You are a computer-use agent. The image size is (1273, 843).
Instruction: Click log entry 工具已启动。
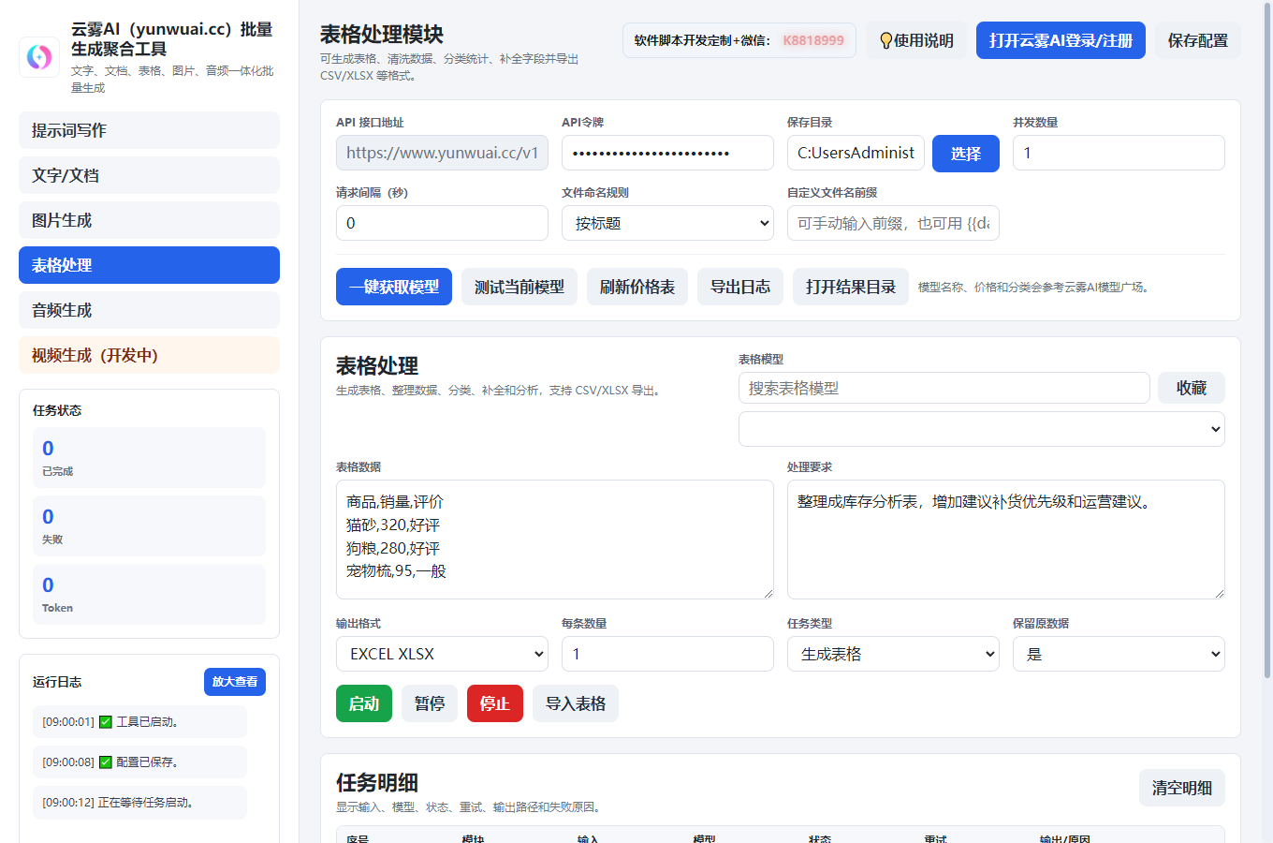click(139, 721)
